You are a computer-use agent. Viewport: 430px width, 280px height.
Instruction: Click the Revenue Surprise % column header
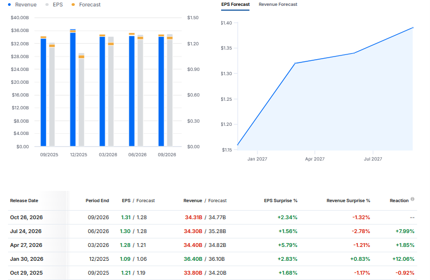[x=348, y=201]
